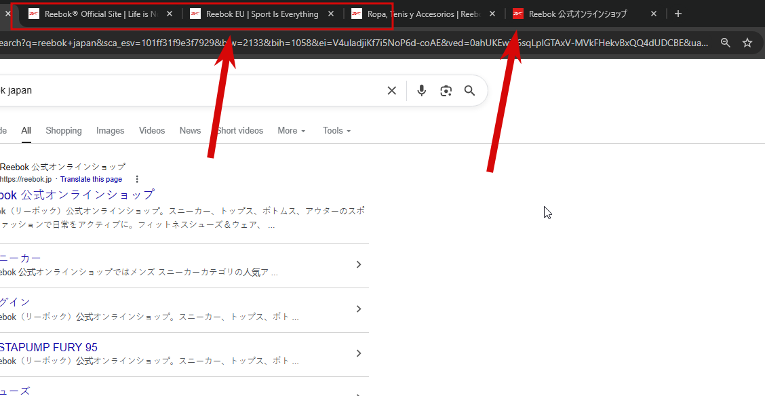This screenshot has width=765, height=396.
Task: Switch to Images results
Action: point(111,131)
